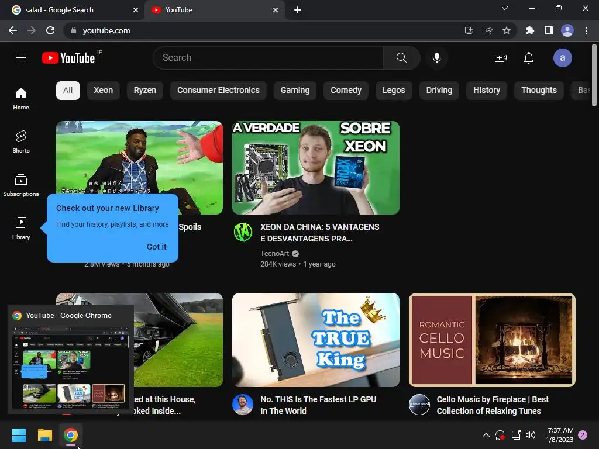This screenshot has height=449, width=599.
Task: Click the YouTube search input field
Action: (268, 58)
